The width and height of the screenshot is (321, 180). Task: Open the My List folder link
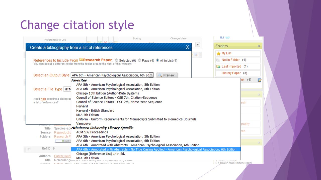(x=226, y=53)
